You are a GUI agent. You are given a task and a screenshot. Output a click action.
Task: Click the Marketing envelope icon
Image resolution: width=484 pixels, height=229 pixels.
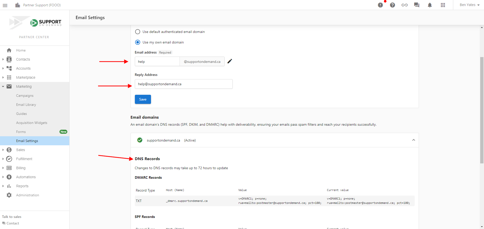coord(9,86)
